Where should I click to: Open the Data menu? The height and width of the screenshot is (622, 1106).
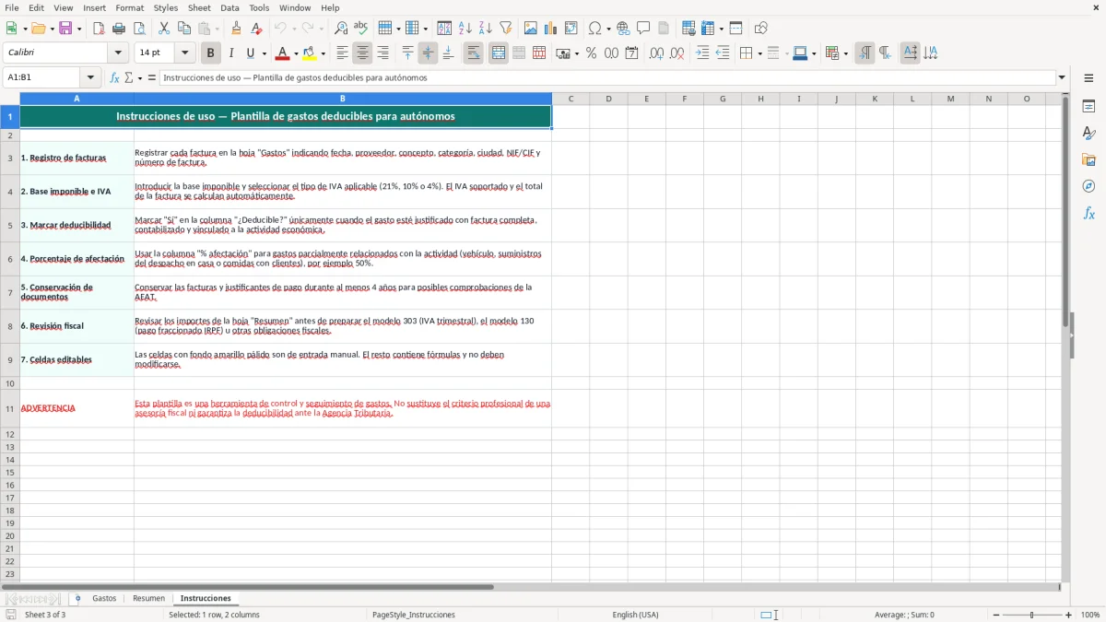coord(229,7)
